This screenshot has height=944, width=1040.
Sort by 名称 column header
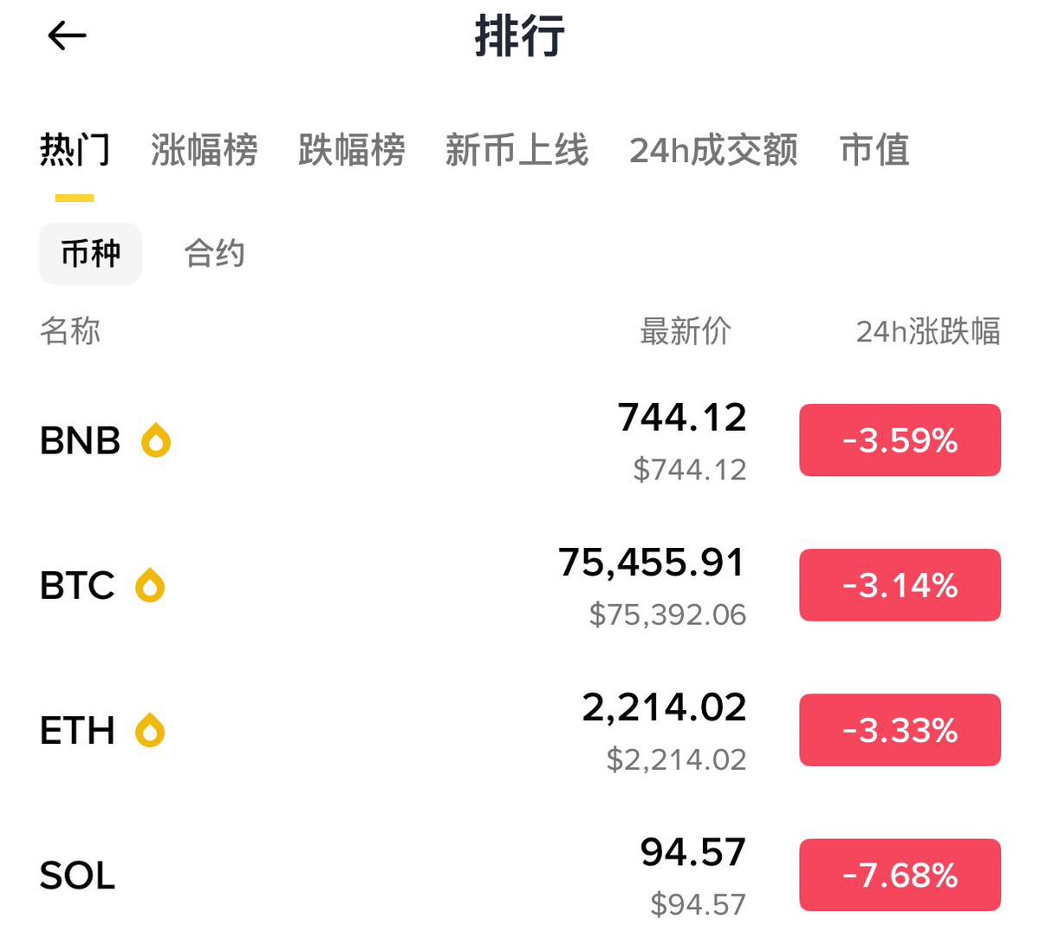70,331
